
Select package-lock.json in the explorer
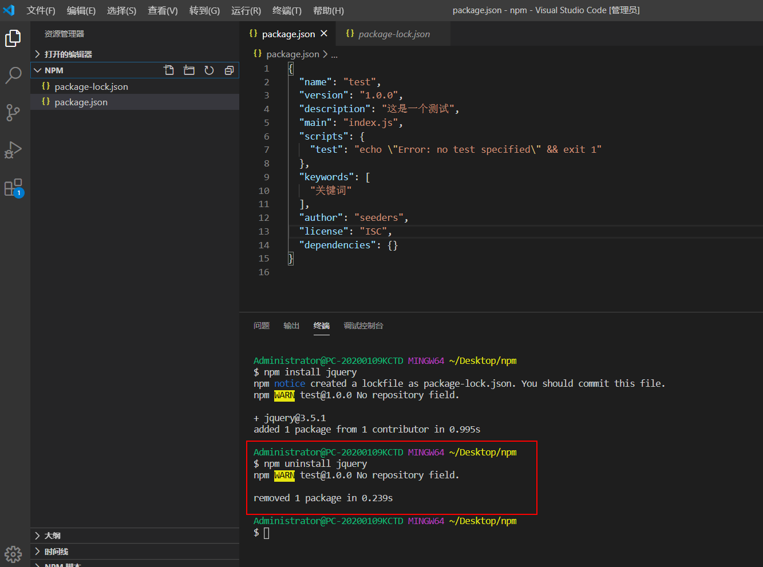pyautogui.click(x=135, y=86)
